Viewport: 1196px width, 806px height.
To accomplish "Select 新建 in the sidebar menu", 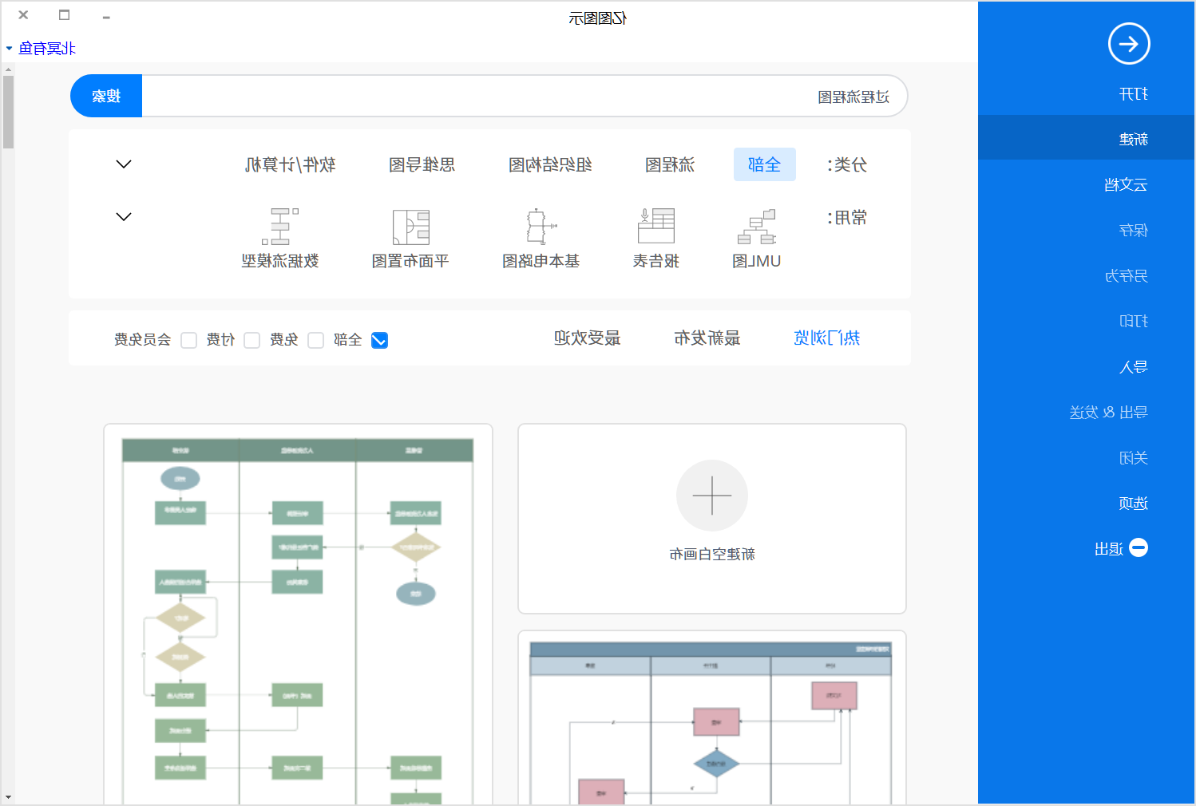I will tap(1087, 139).
